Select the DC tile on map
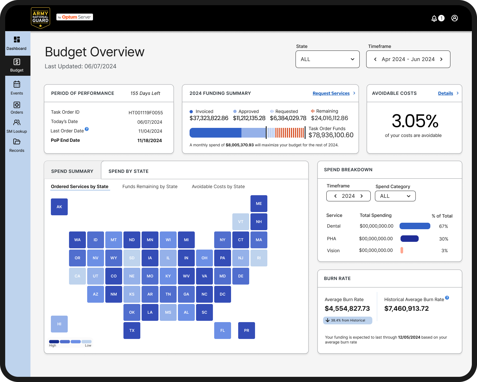 [x=223, y=294]
